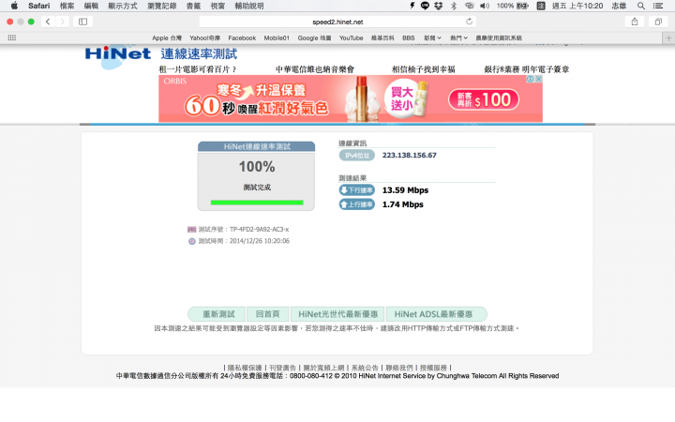Click the Bluetooth status icon
The height and width of the screenshot is (422, 675).
[454, 6]
